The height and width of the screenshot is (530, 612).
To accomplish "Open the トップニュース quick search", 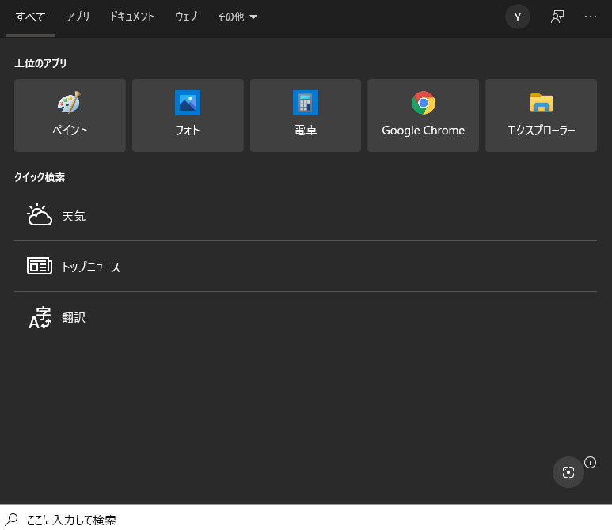I will 306,267.
